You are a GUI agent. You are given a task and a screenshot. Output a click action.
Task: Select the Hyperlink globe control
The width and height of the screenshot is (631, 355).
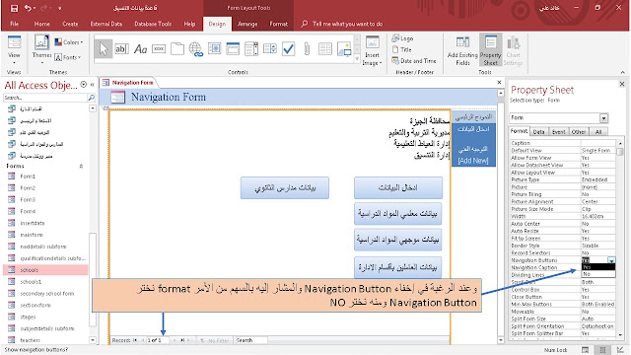(196, 49)
